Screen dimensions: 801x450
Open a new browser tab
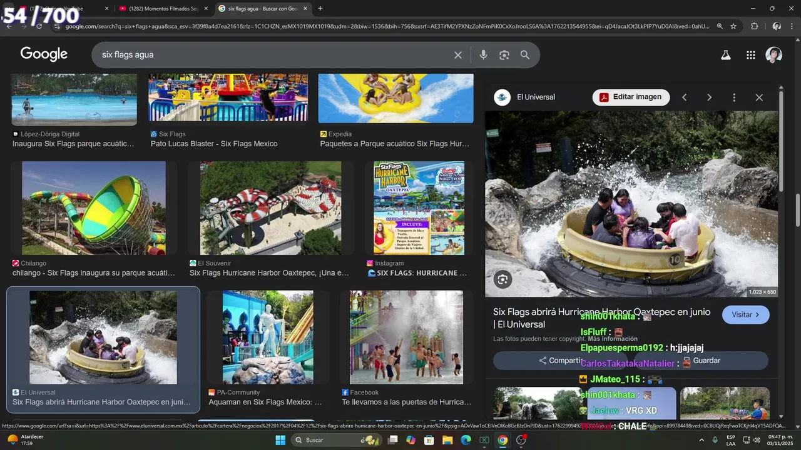(x=320, y=9)
